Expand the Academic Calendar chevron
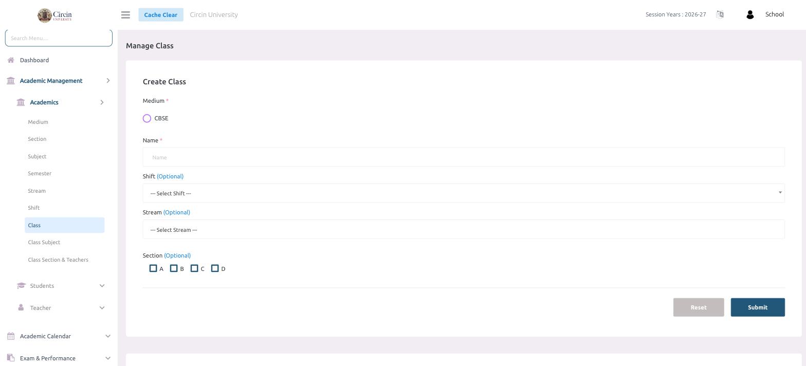This screenshot has width=806, height=366. 108,336
